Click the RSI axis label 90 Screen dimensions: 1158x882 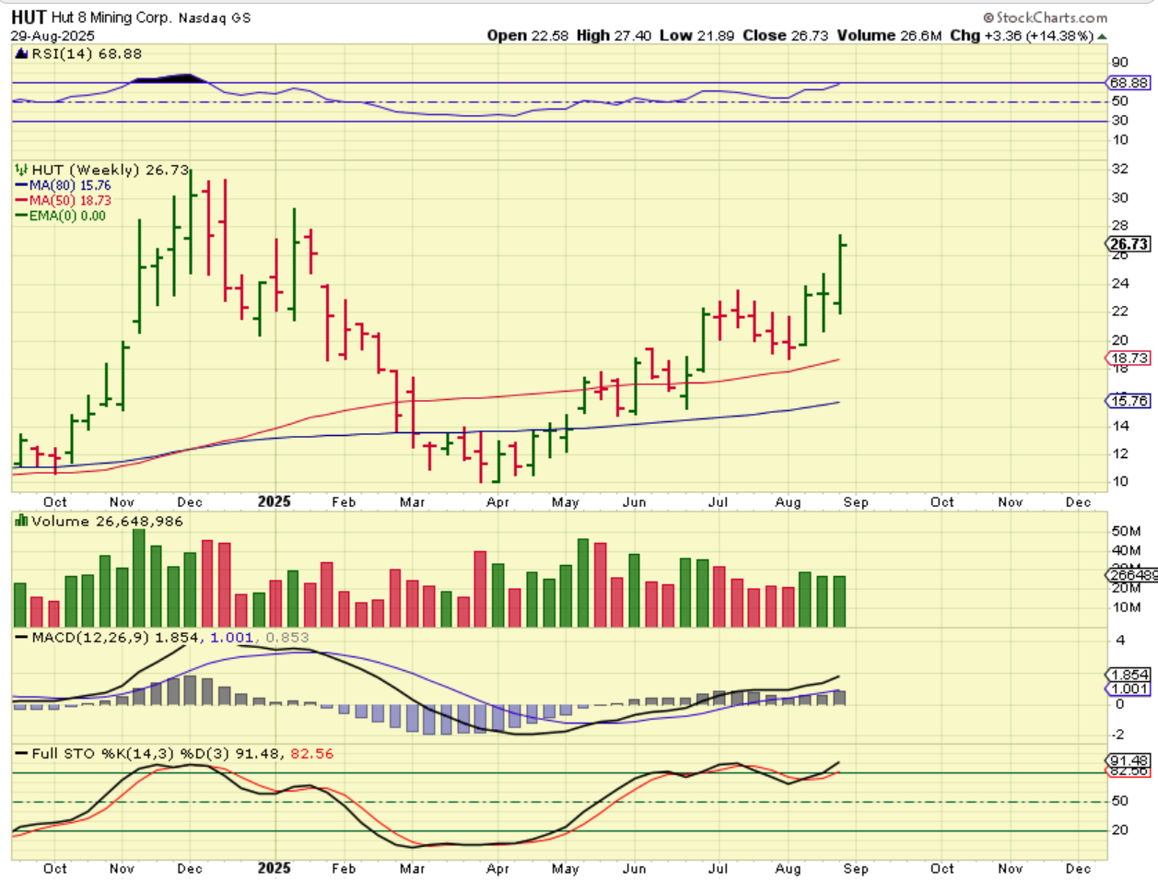click(x=1120, y=63)
